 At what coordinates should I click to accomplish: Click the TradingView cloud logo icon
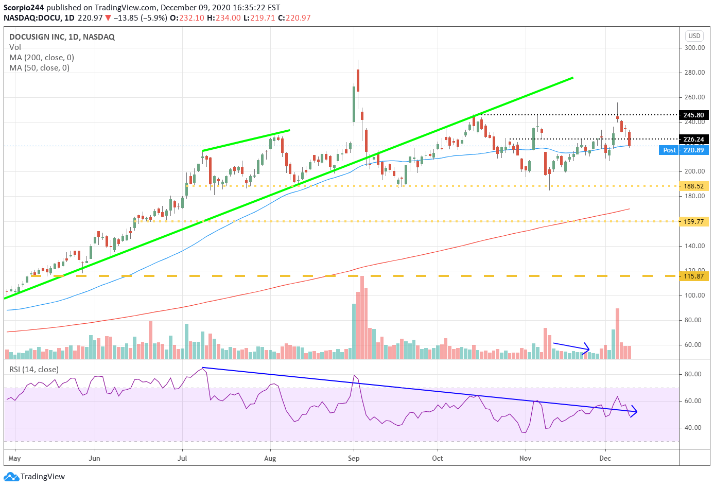(x=11, y=477)
